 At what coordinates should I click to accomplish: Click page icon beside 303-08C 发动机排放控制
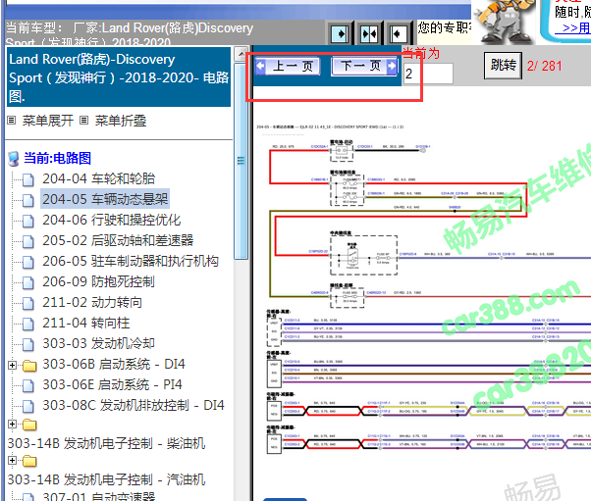[x=27, y=407]
